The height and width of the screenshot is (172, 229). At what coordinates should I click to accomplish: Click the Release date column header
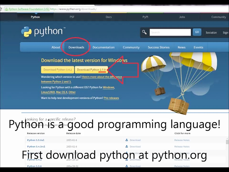coord(74,133)
